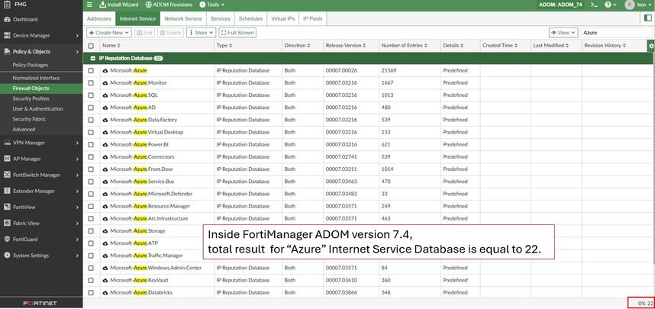Screen dimensions: 655x309
Task: Toggle the select-all header checkbox
Action: click(x=91, y=46)
